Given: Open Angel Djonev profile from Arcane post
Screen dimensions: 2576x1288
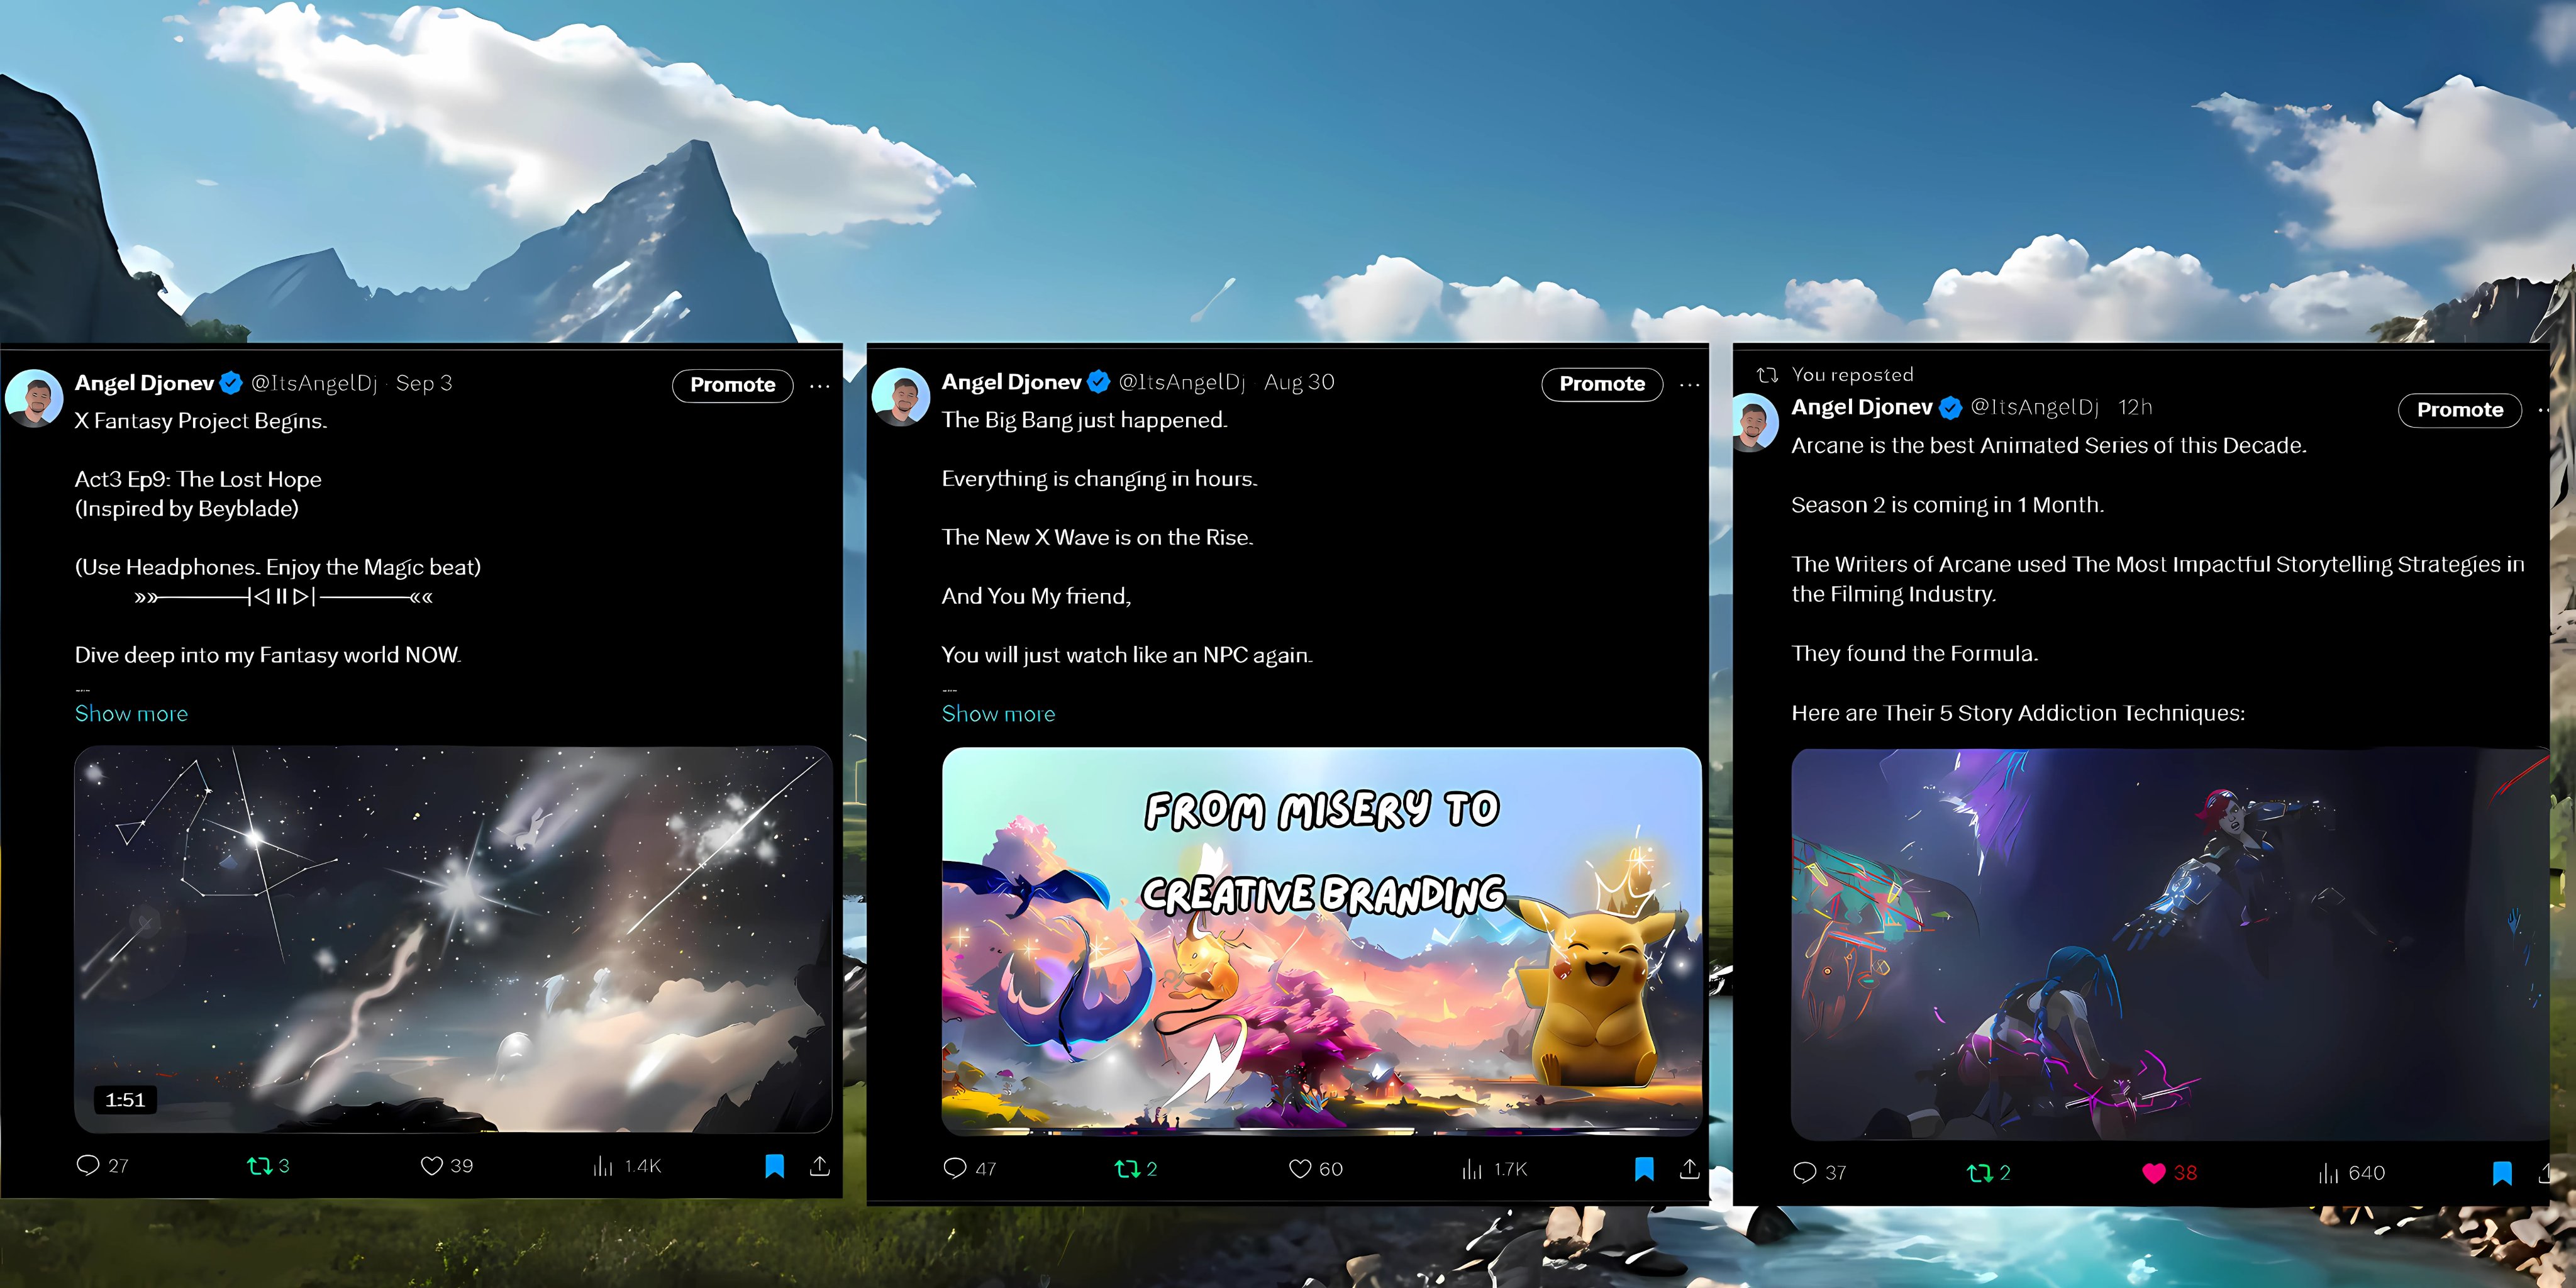Looking at the screenshot, I should [x=1861, y=407].
